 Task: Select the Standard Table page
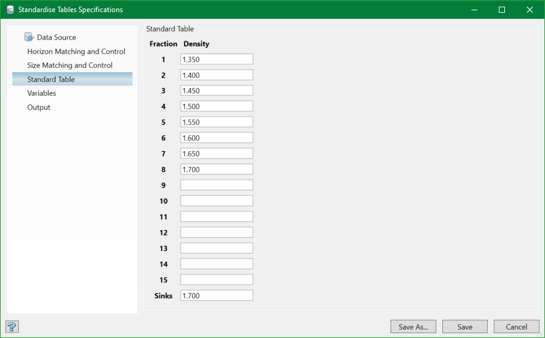[x=51, y=79]
